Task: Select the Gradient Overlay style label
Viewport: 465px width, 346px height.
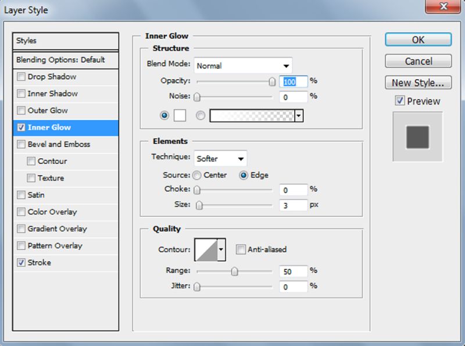Action: click(x=57, y=229)
